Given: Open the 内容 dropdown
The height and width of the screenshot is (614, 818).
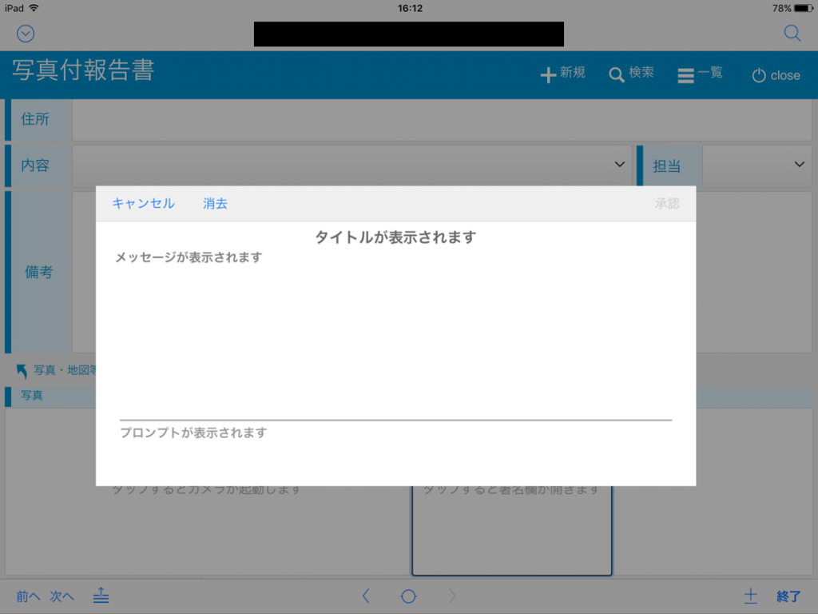Looking at the screenshot, I should (618, 165).
